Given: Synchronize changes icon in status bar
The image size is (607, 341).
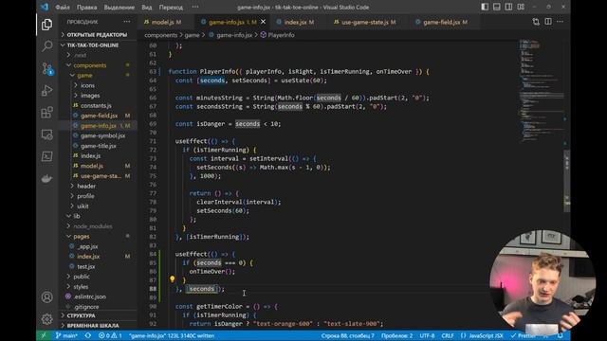Looking at the screenshot, I should tap(88, 335).
